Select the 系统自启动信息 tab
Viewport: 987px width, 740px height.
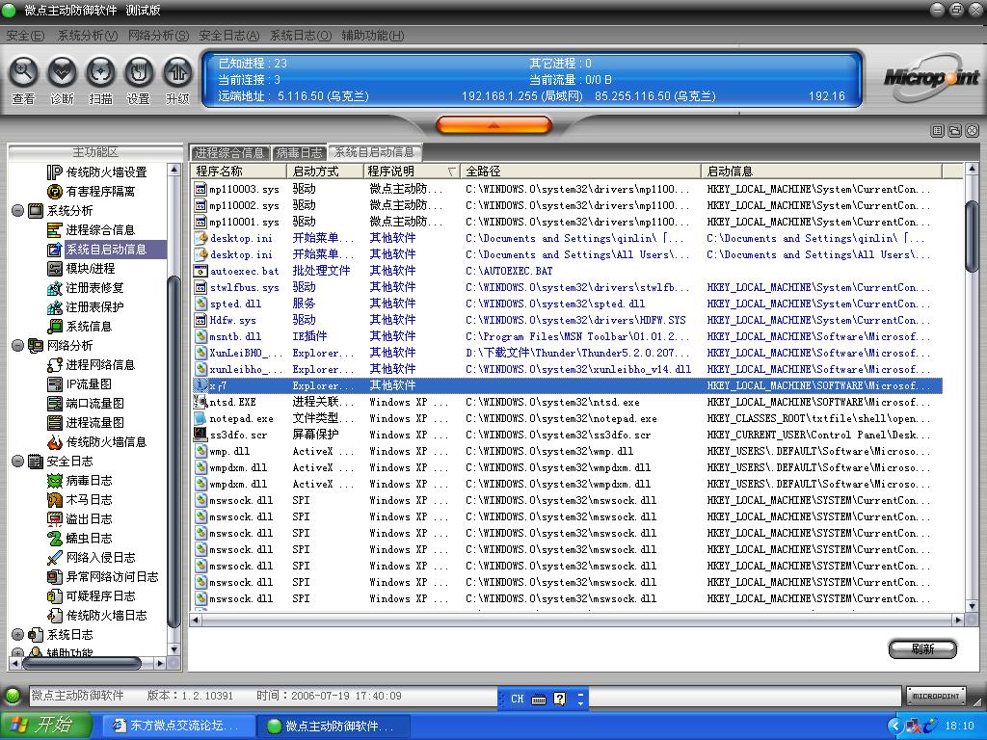pyautogui.click(x=375, y=152)
